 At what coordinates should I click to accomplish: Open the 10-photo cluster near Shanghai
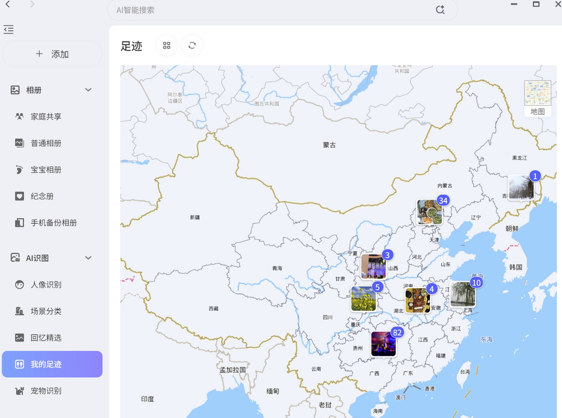pyautogui.click(x=463, y=294)
